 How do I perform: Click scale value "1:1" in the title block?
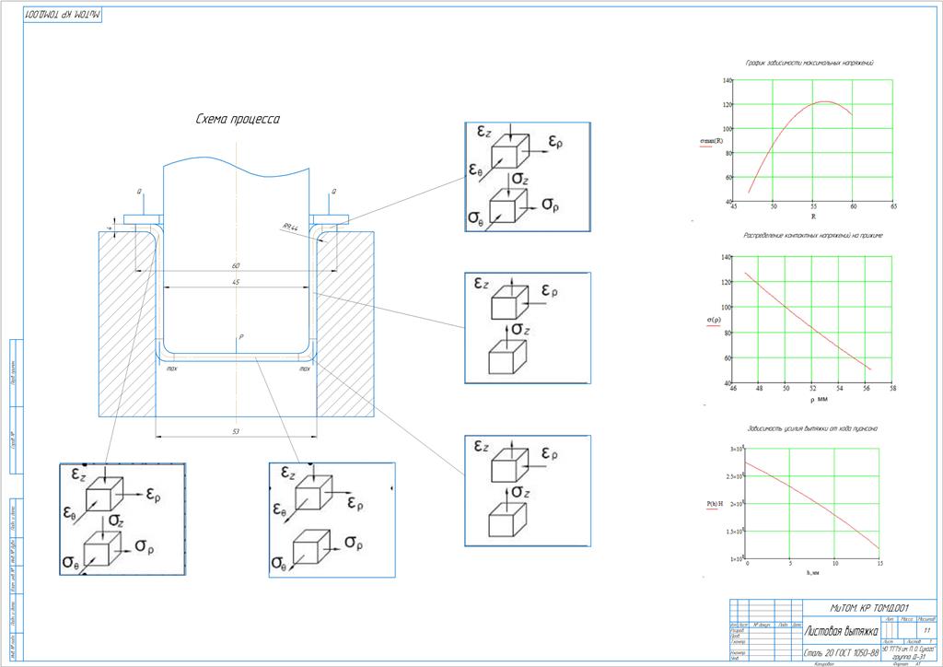(926, 630)
